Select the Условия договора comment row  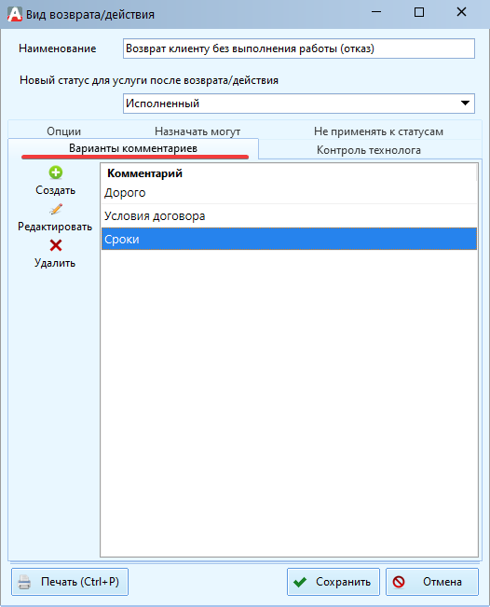(x=289, y=216)
